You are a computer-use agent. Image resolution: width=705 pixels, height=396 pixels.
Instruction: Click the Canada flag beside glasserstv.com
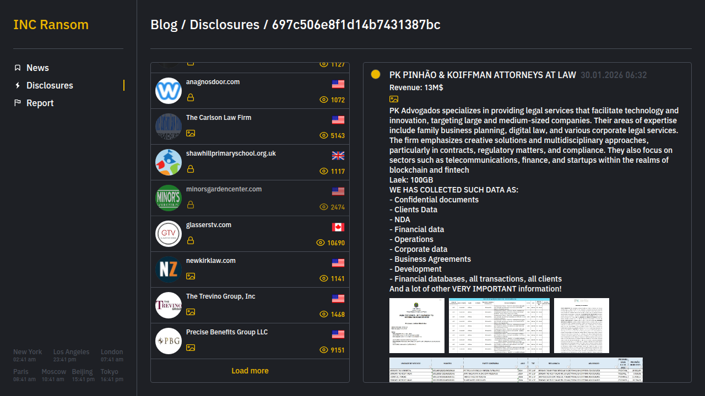coord(338,227)
